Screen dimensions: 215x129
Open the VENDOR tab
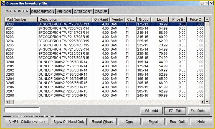64,12
